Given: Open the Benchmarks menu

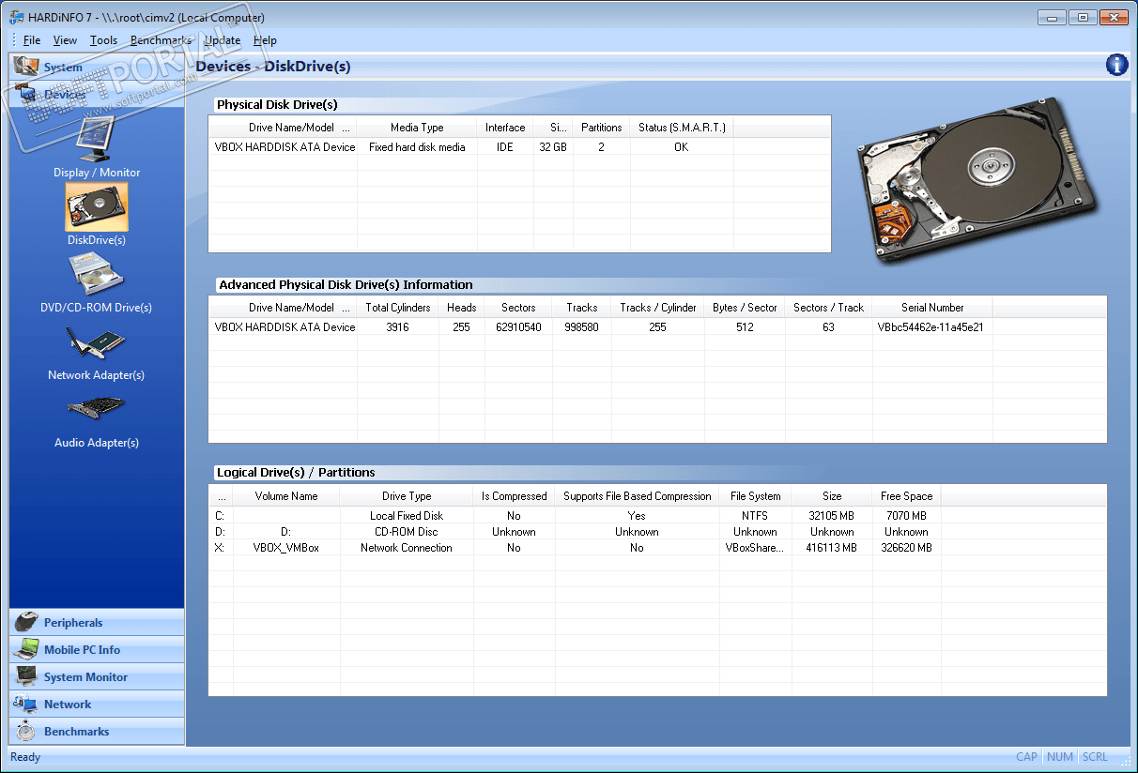Looking at the screenshot, I should click(x=161, y=40).
